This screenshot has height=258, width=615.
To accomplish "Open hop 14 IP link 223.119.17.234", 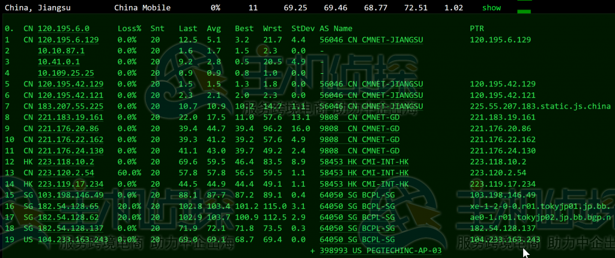I will (71, 184).
